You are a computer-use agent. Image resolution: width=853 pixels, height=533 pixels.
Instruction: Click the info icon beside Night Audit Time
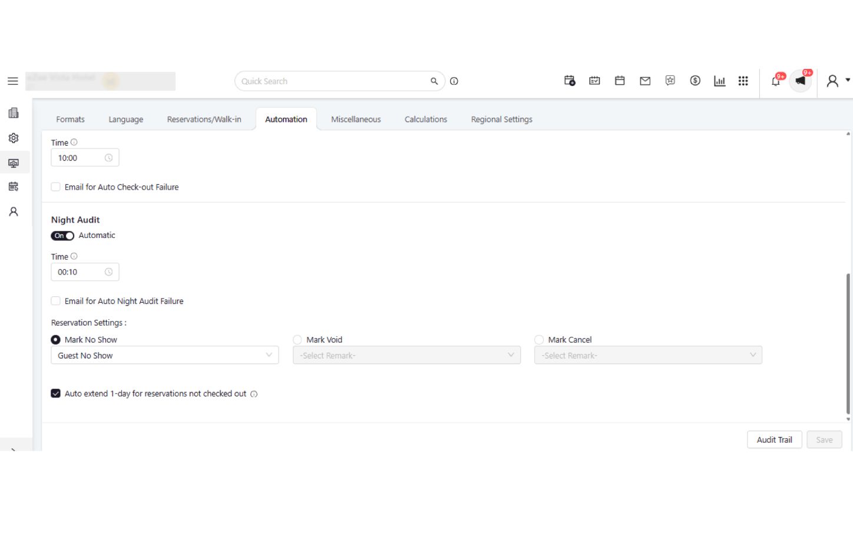click(x=74, y=256)
